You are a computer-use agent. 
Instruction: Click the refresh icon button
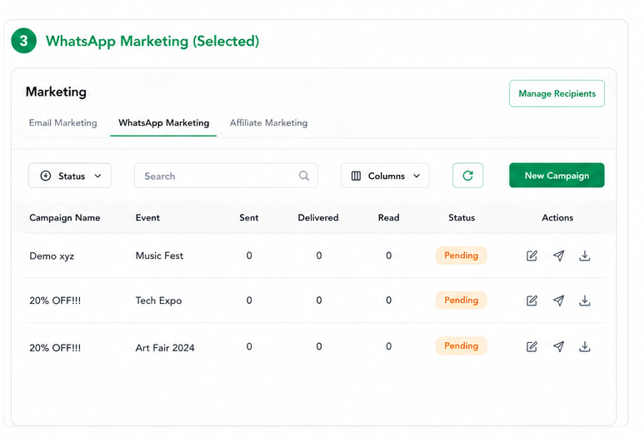[468, 176]
